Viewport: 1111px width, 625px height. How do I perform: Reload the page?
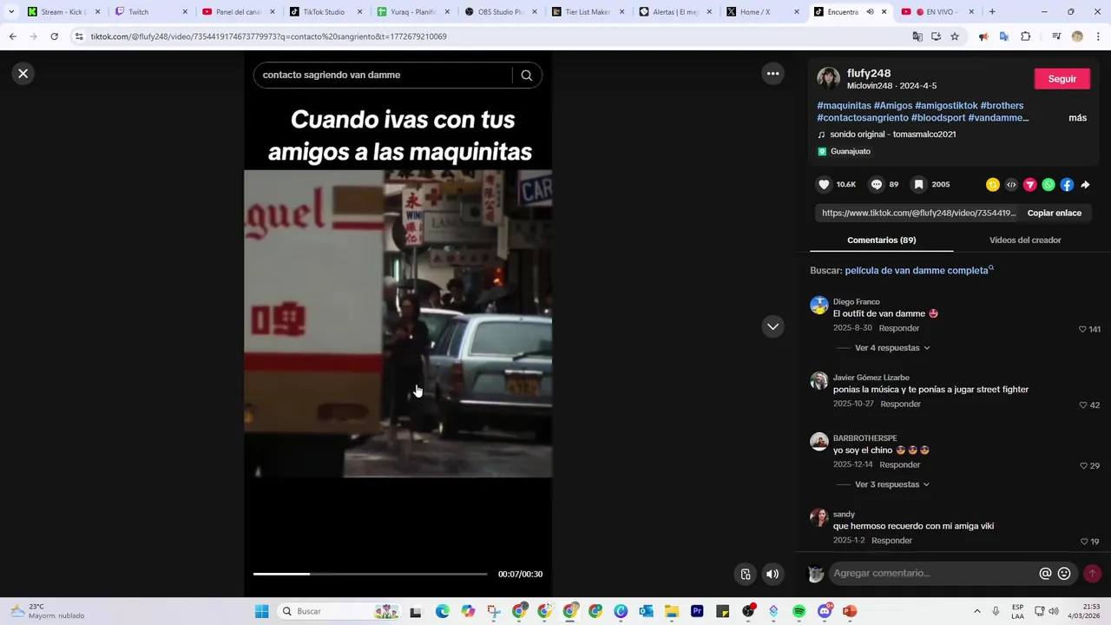[54, 36]
